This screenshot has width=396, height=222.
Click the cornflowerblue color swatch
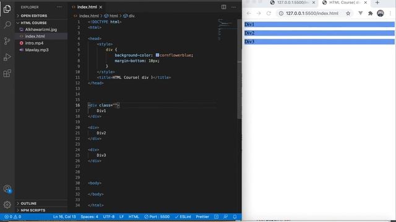(157, 55)
